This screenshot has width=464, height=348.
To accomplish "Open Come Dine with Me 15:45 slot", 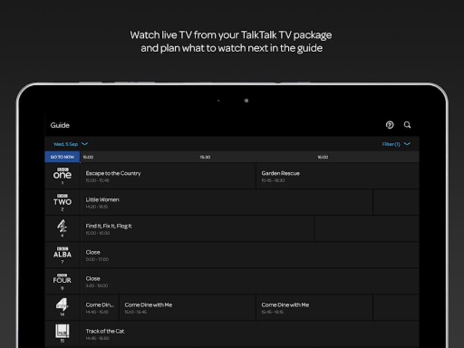I will (314, 307).
